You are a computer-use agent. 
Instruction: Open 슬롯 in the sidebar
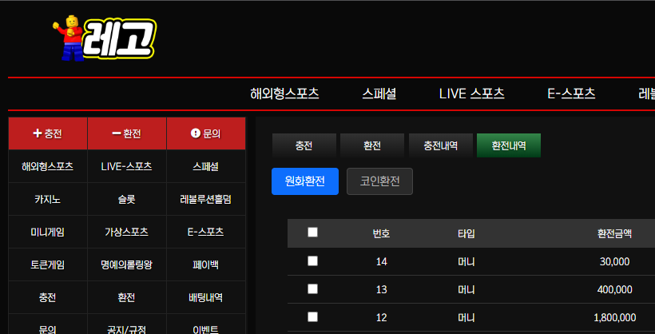point(126,200)
